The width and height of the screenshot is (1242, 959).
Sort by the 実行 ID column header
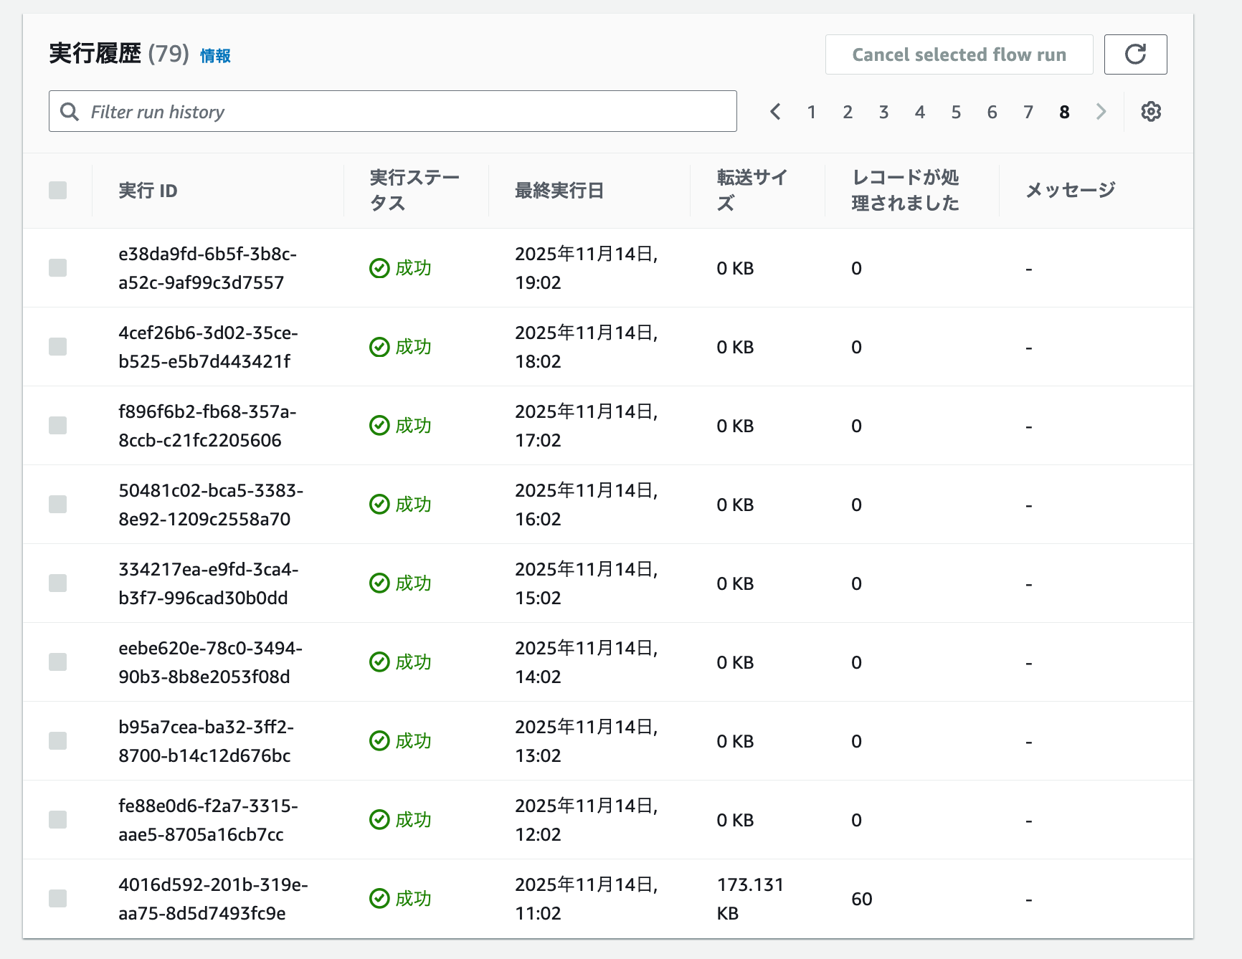point(147,190)
